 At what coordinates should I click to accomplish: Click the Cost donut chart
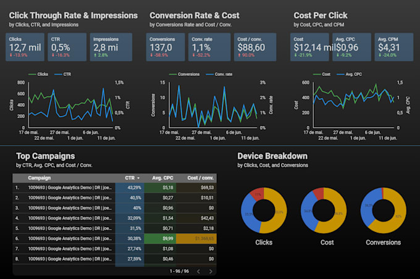click(324, 210)
